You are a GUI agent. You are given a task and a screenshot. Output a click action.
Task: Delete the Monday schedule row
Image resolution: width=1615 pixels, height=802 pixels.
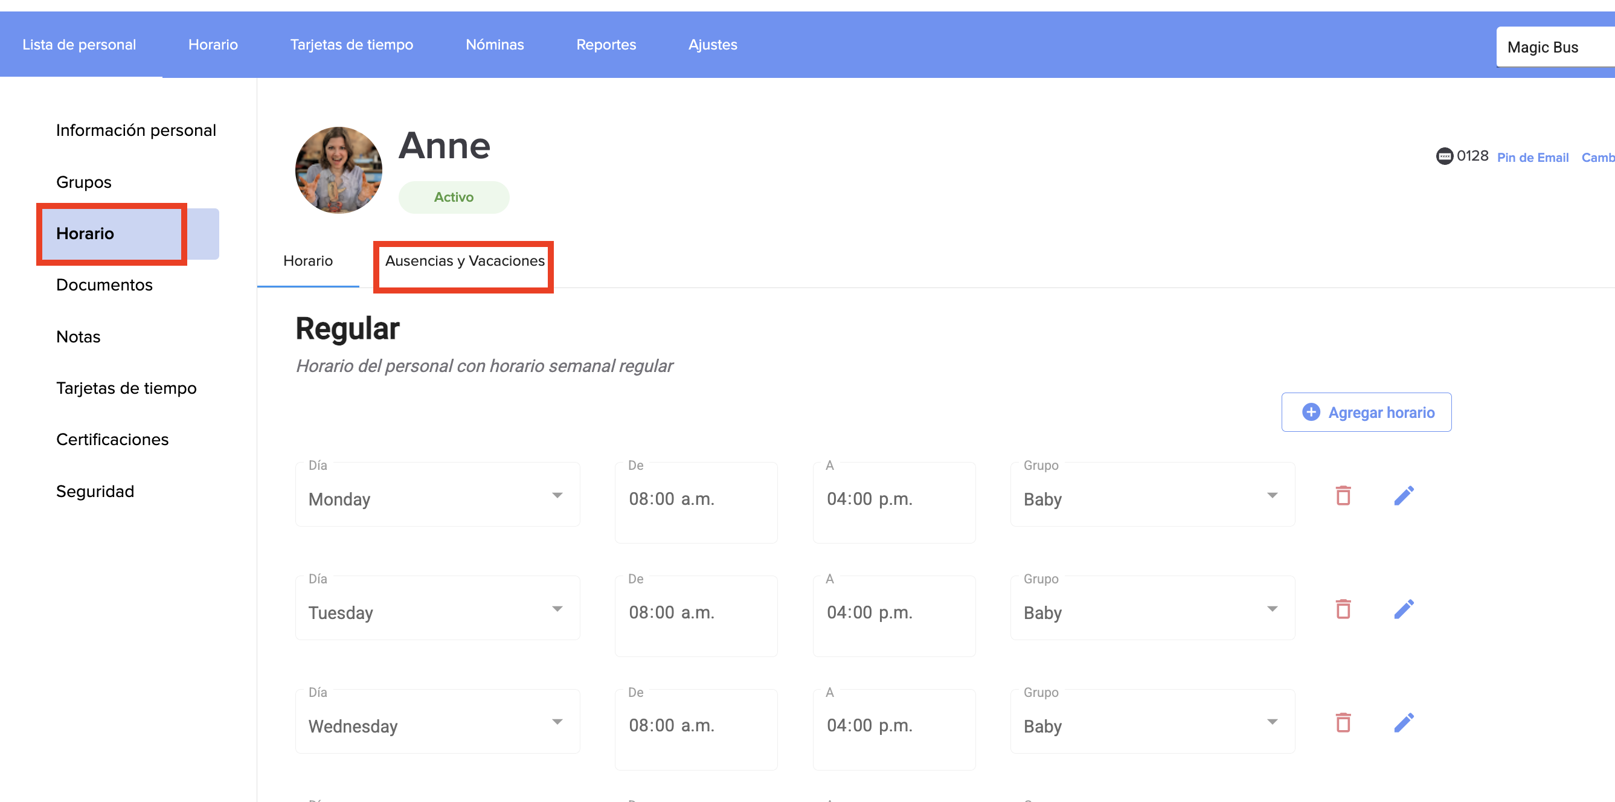click(x=1342, y=495)
